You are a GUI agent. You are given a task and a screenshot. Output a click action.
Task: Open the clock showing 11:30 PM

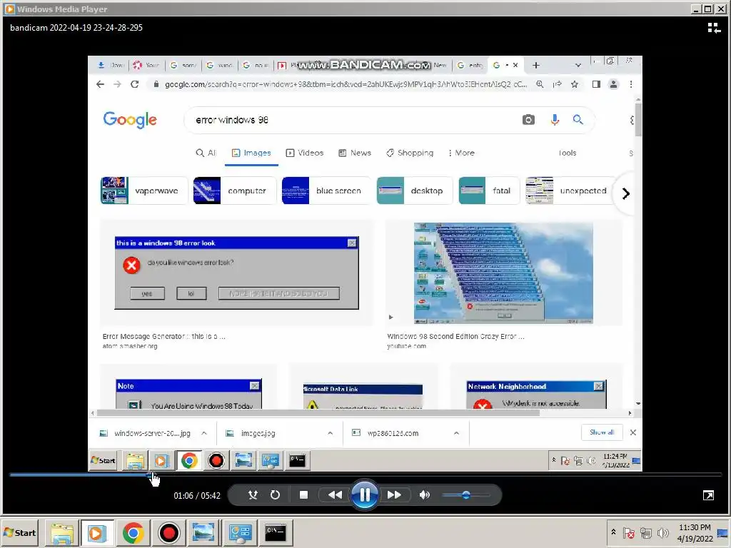point(695,532)
